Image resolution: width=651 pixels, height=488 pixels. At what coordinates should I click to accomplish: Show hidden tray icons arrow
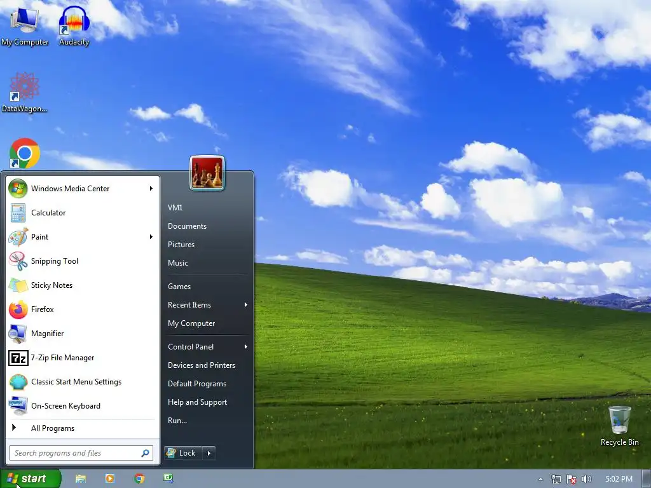click(x=540, y=479)
